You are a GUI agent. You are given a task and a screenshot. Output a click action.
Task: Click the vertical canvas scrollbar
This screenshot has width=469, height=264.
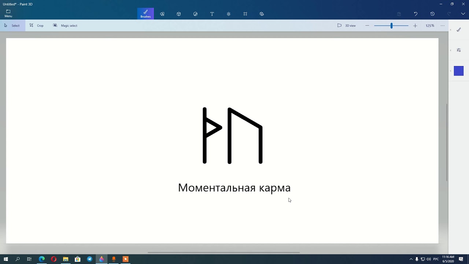click(447, 142)
